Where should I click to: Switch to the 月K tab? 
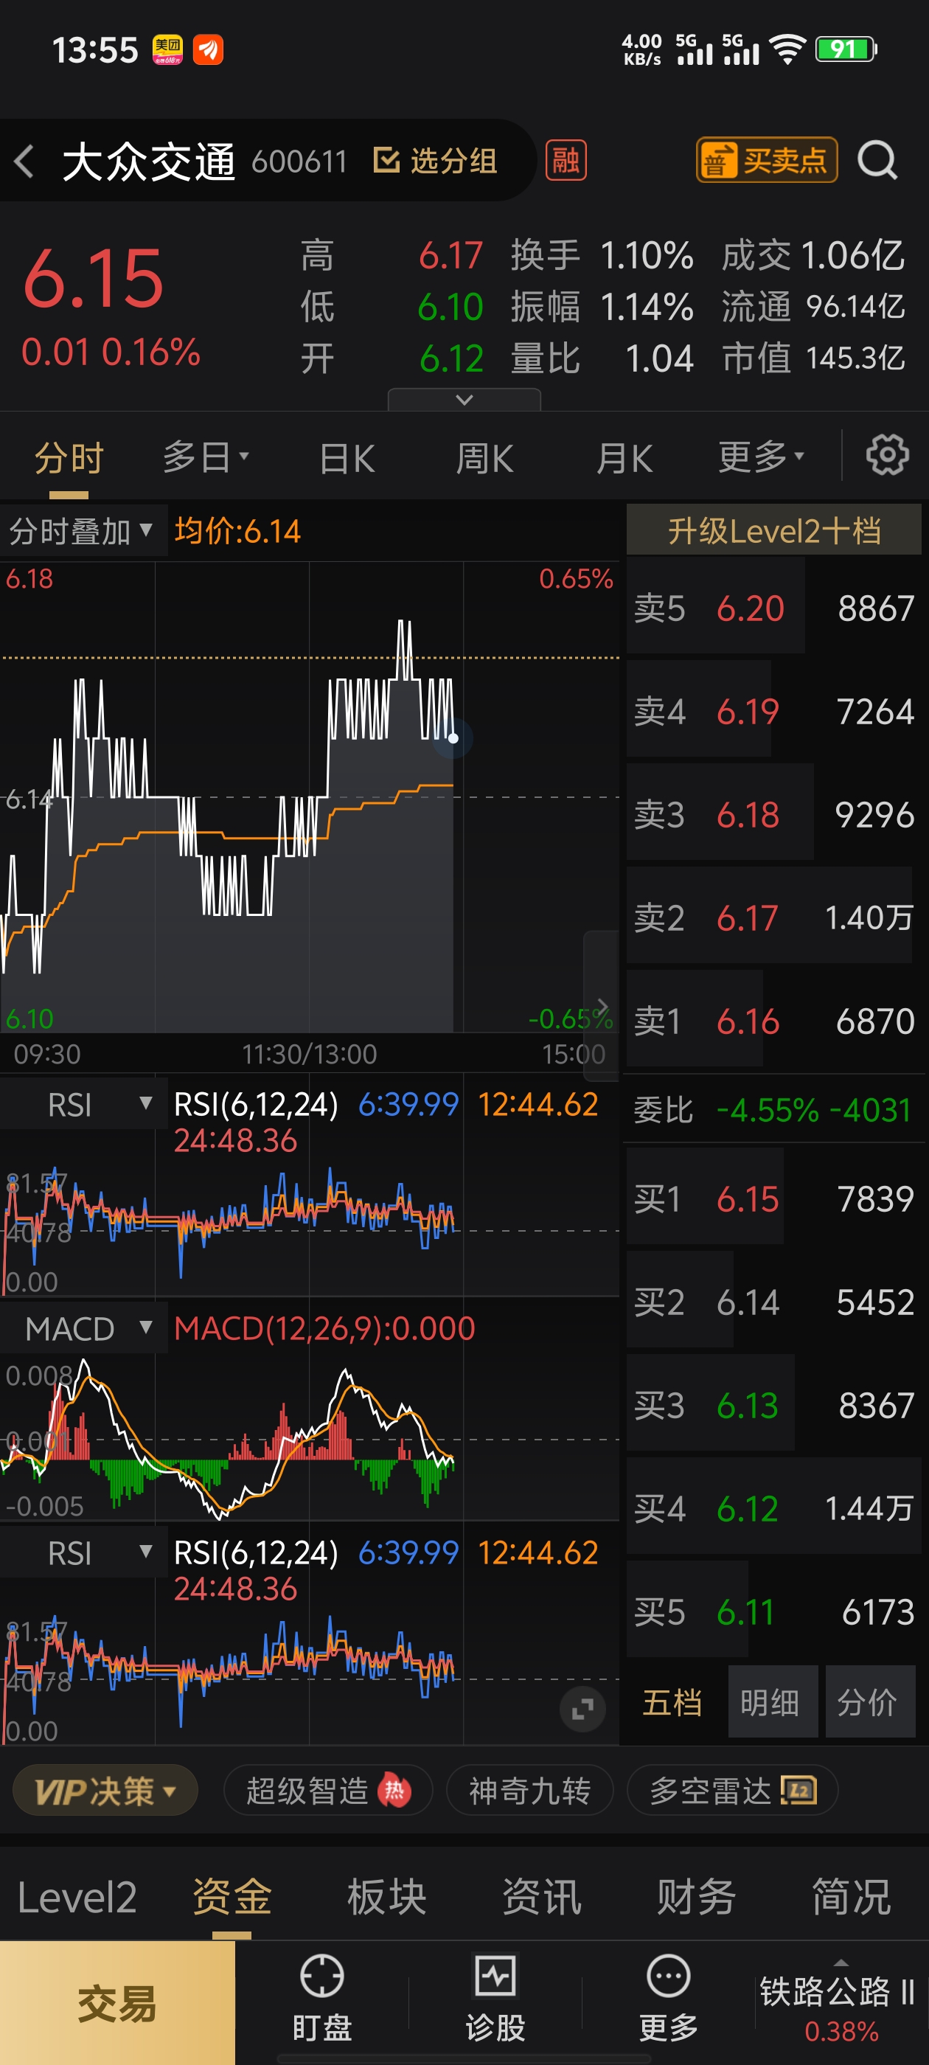pyautogui.click(x=624, y=459)
